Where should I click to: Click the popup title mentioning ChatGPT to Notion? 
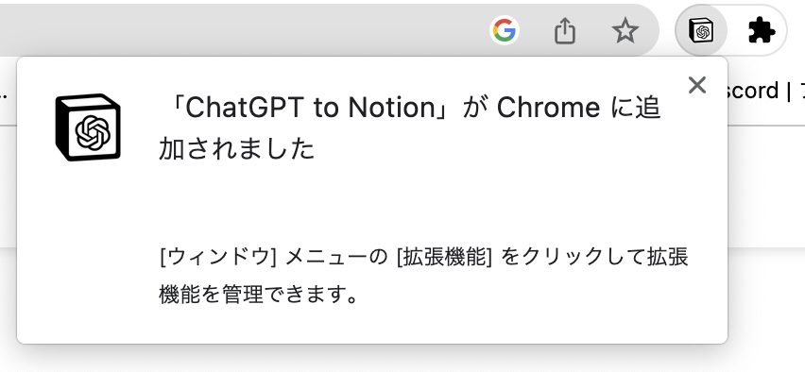[410, 128]
